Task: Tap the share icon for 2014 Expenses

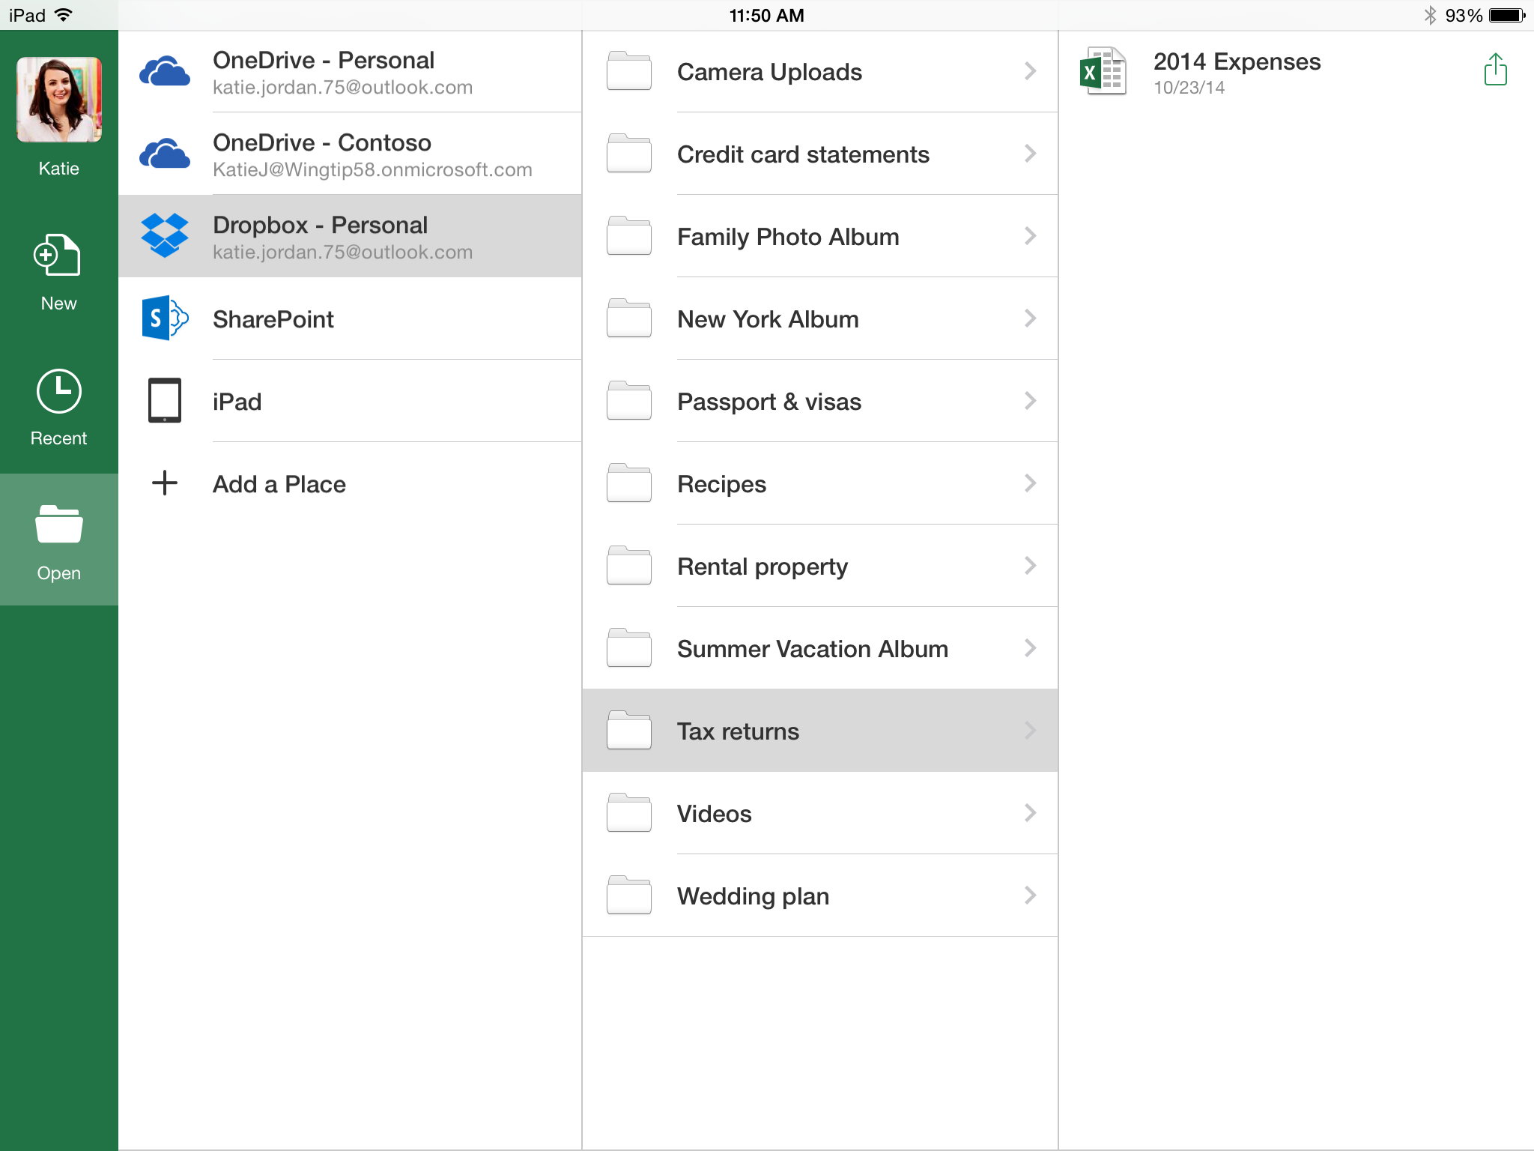Action: 1495,70
